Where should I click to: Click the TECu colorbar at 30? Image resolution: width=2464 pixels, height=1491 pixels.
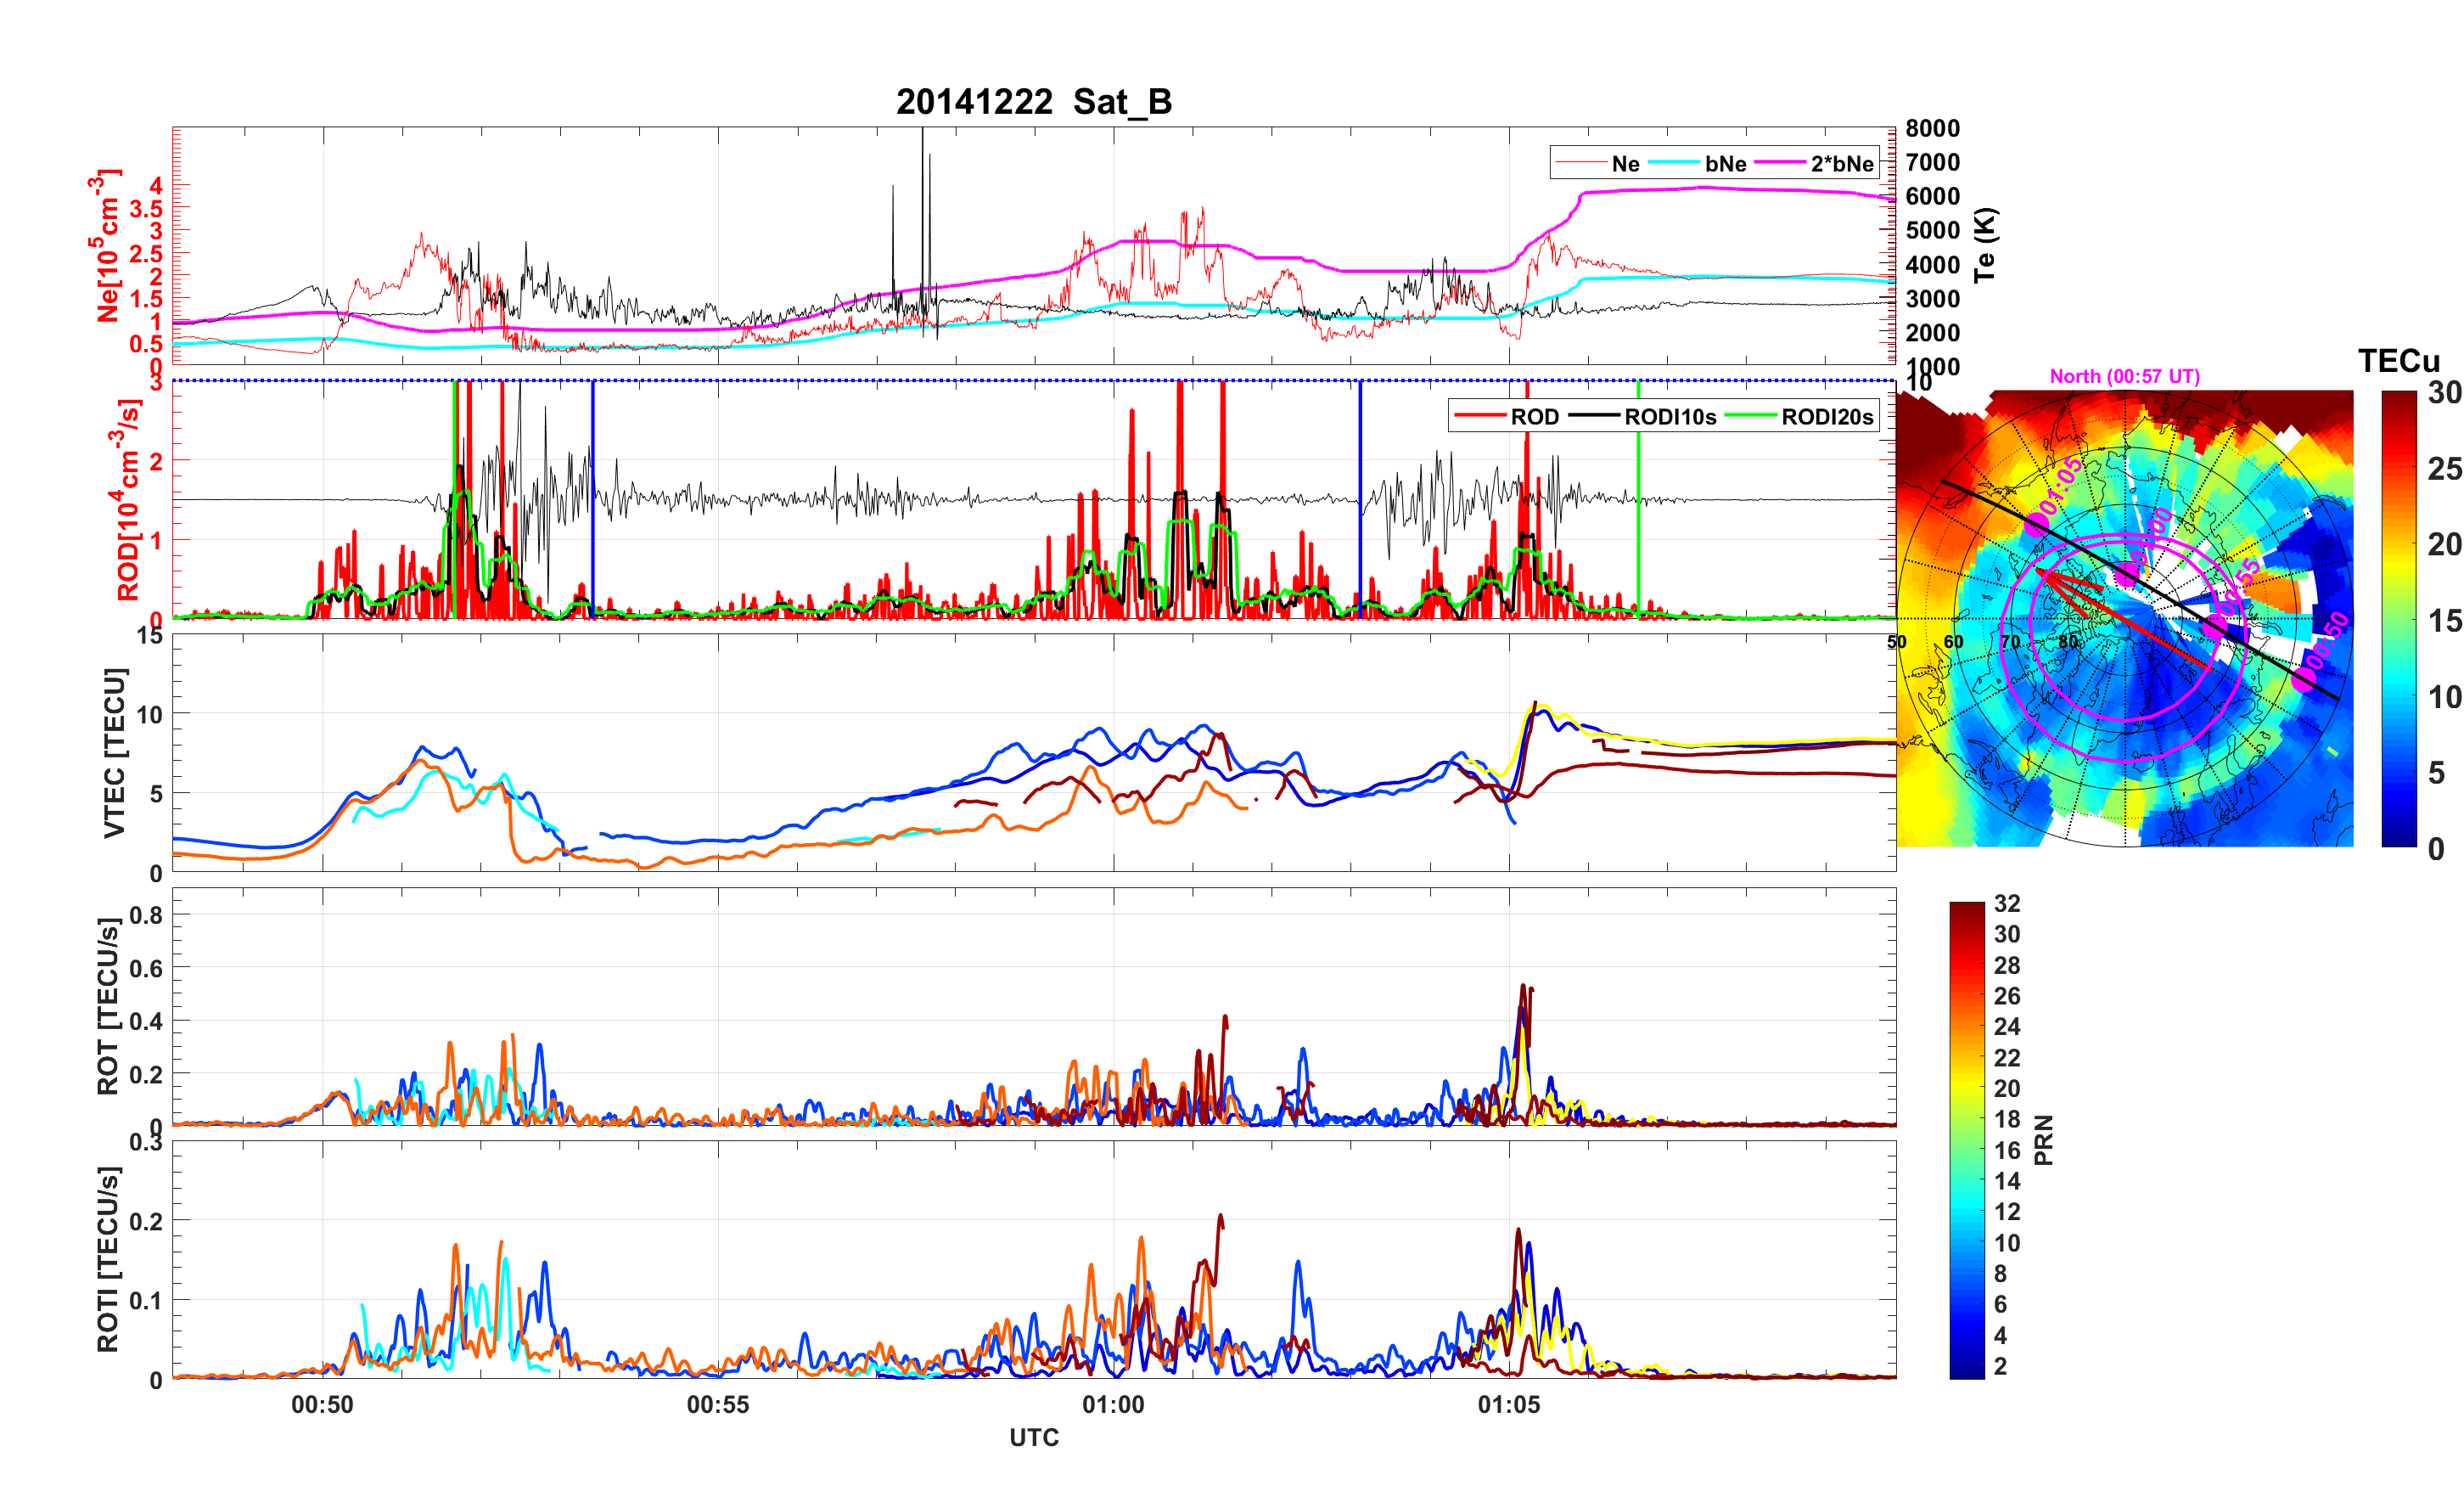2398,397
